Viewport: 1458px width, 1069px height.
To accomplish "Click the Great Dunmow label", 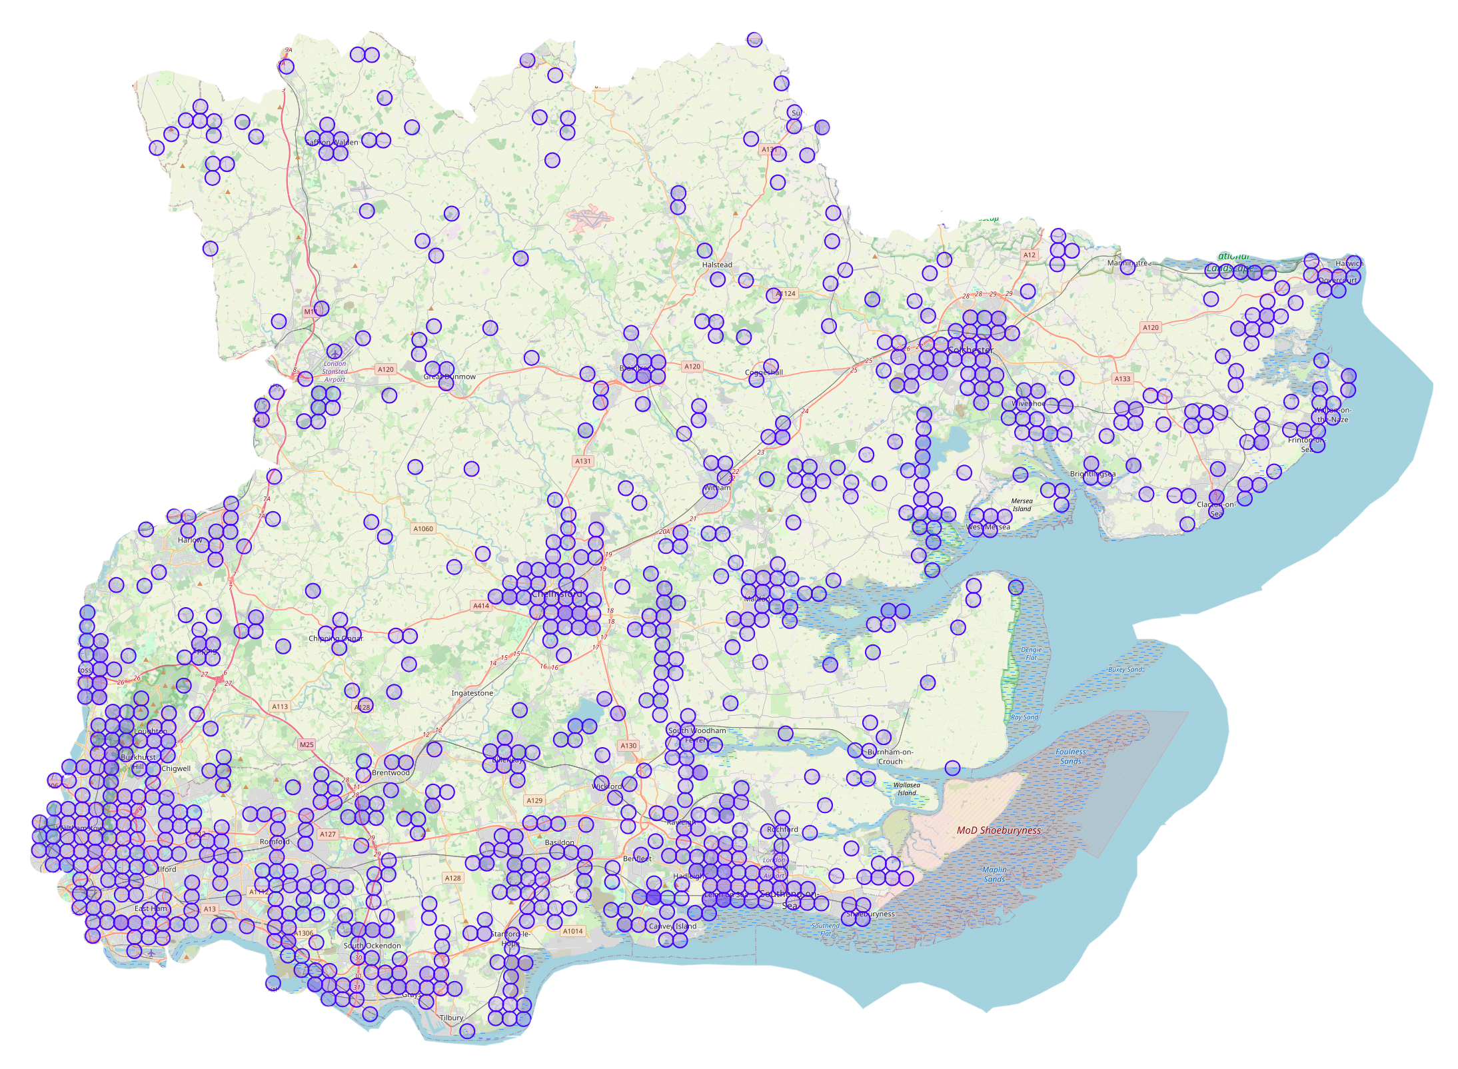I will 450,377.
